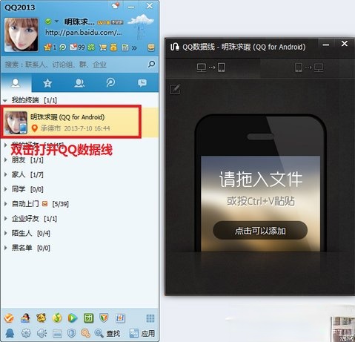Open QZone star icon in QQ header

(47, 47)
